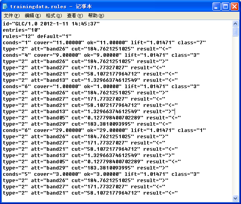Click band29 line with result="<="
Image resolution: width=241 pixels, height=204 pixels.
[87, 124]
